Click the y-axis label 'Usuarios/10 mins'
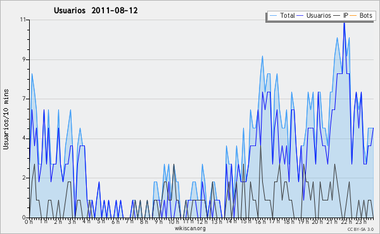The height and width of the screenshot is (234, 380). pos(6,119)
